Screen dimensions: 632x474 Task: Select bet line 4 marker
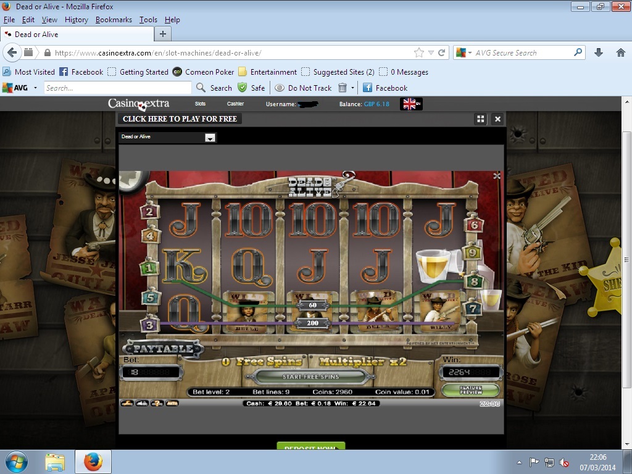pyautogui.click(x=150, y=235)
